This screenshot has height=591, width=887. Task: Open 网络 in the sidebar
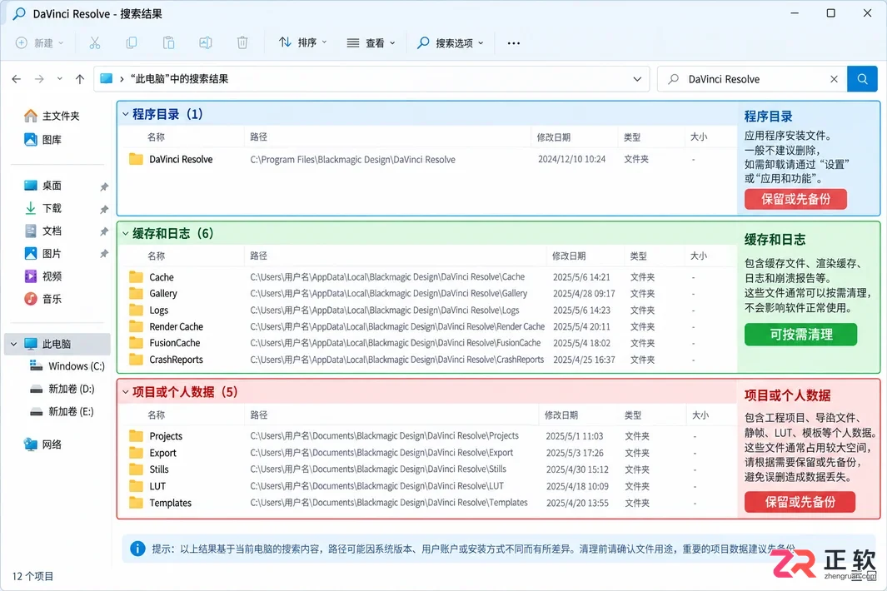(42, 444)
